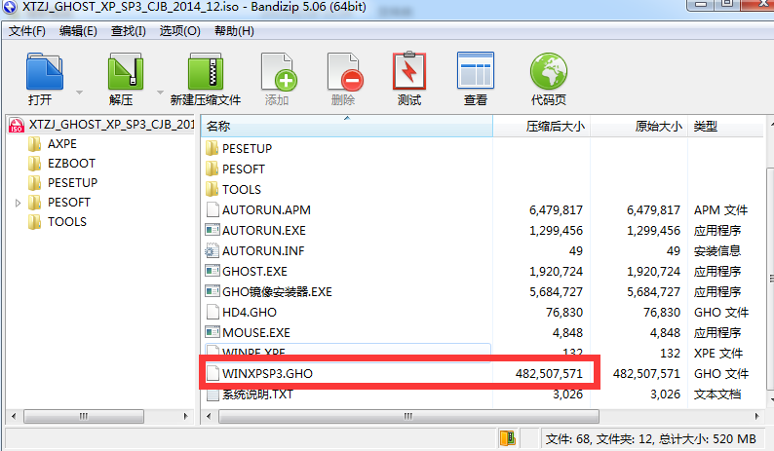Image resolution: width=774 pixels, height=451 pixels.
Task: Select EZBOOT folder in the tree
Action: (x=71, y=164)
